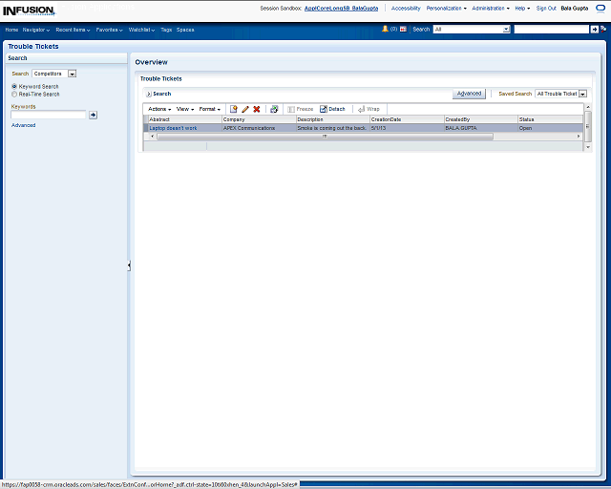Run keyword search with the arrow icon

(x=93, y=115)
